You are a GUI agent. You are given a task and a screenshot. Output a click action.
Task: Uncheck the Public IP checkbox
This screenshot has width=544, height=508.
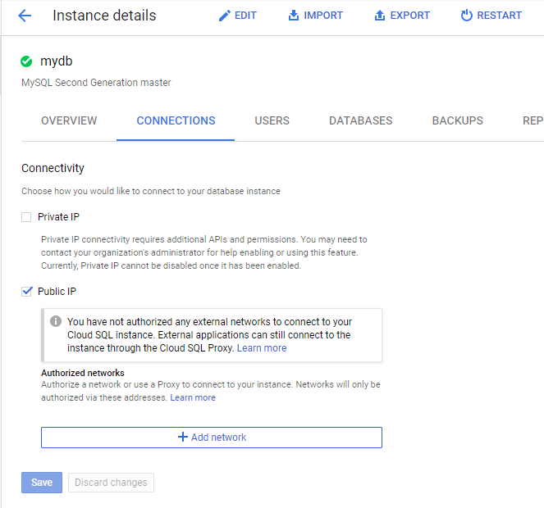click(27, 292)
